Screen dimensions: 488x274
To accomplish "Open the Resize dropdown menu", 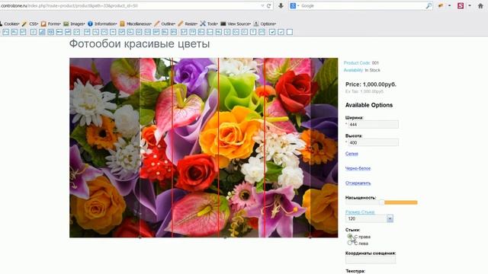I will tap(188, 24).
